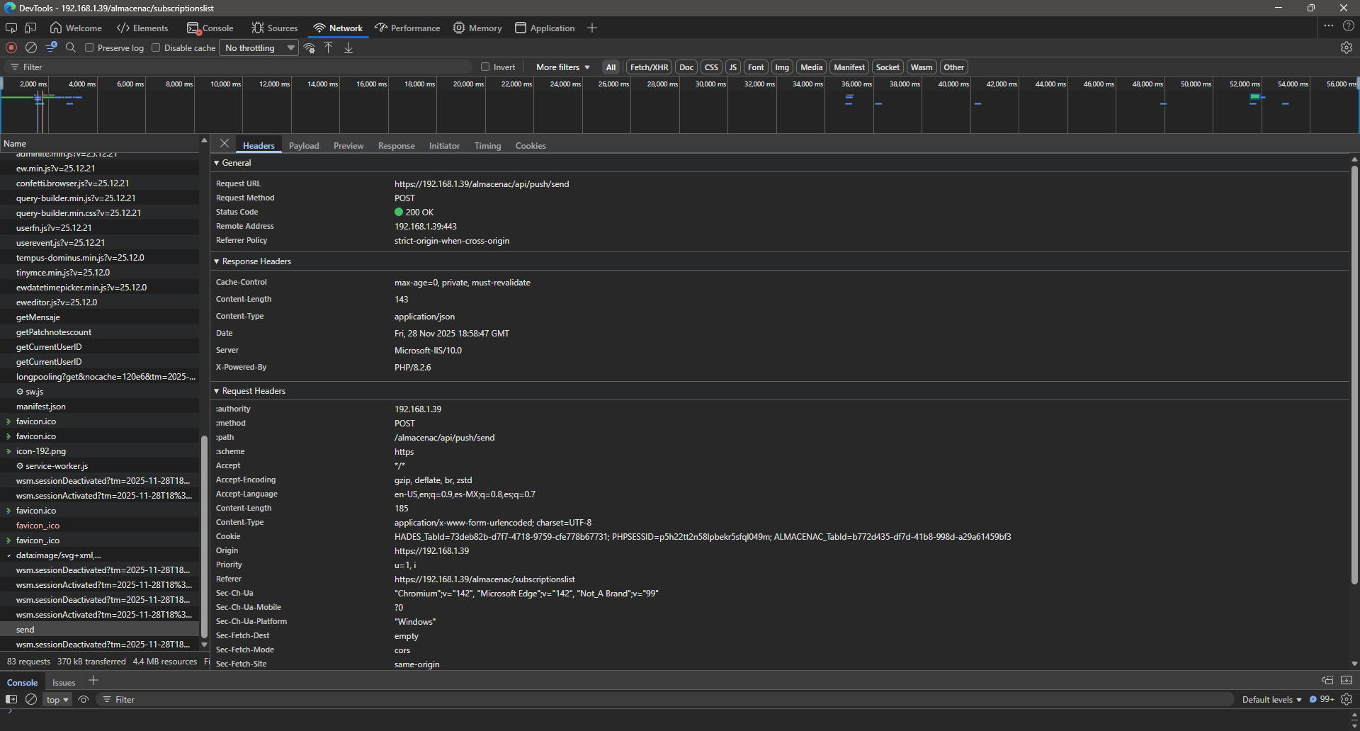Enable the Disable cache checkbox

click(x=156, y=47)
